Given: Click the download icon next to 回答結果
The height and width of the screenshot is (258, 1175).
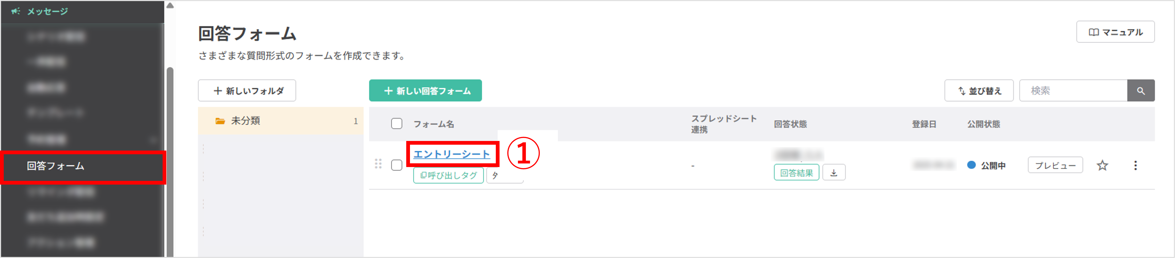Looking at the screenshot, I should (834, 173).
